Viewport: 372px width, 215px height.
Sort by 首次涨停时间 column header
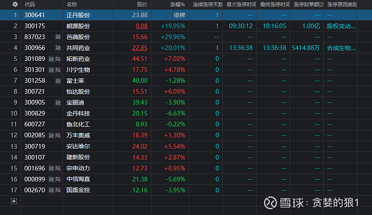(241, 5)
